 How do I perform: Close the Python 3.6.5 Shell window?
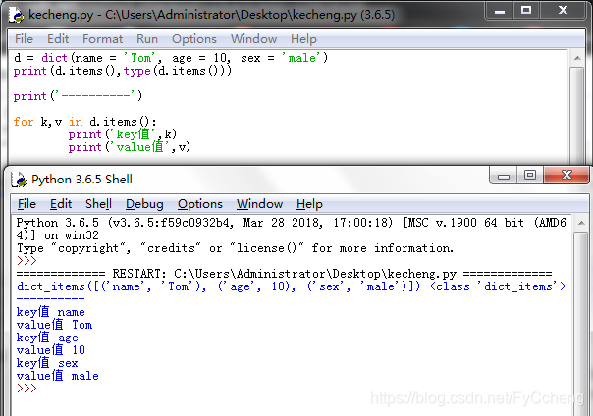(566, 176)
